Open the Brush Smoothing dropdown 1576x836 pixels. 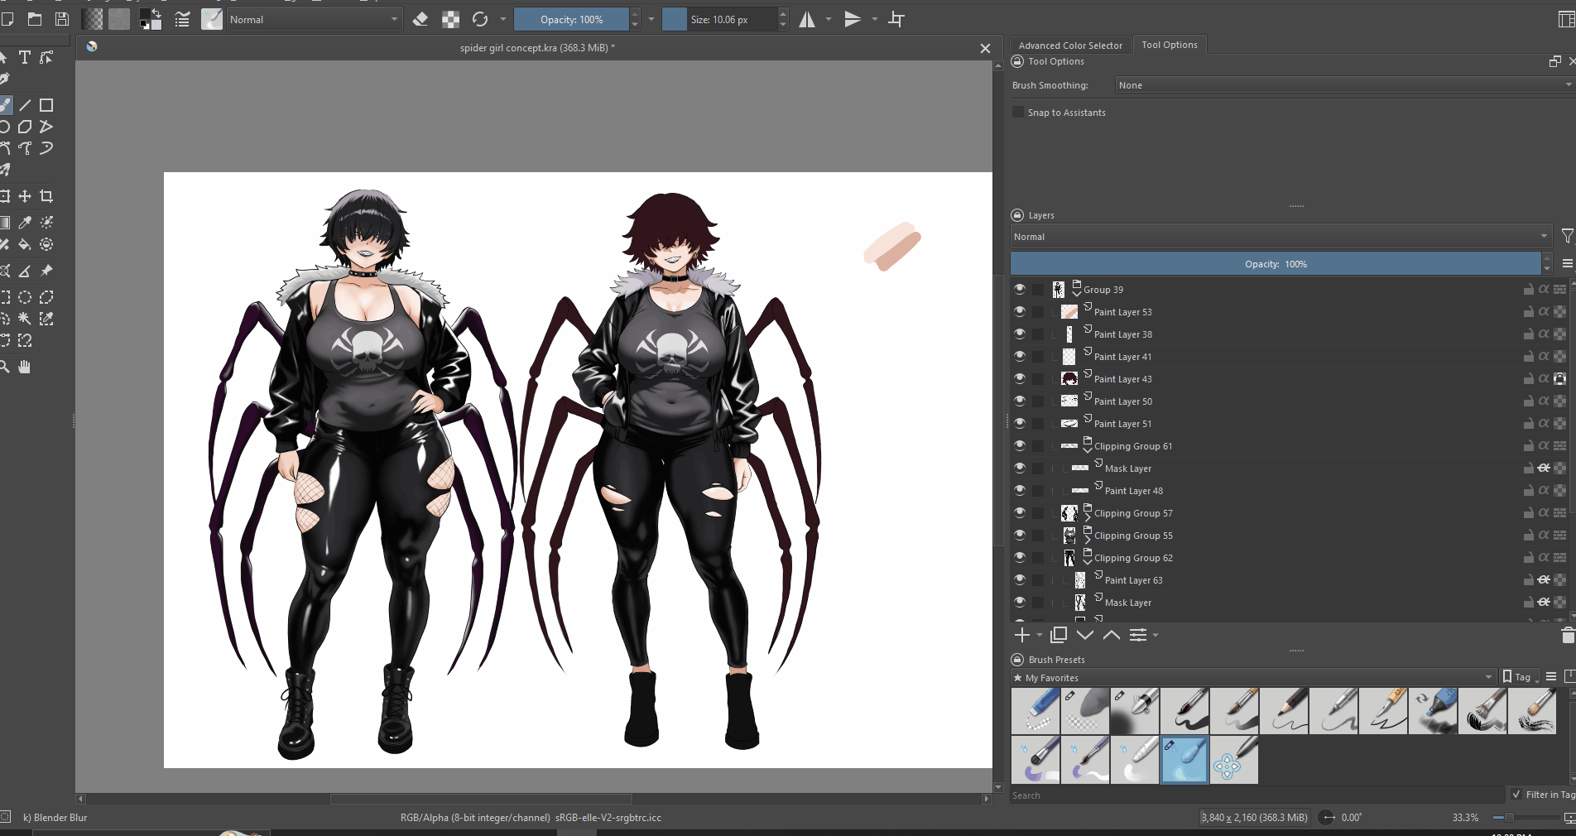[1343, 85]
